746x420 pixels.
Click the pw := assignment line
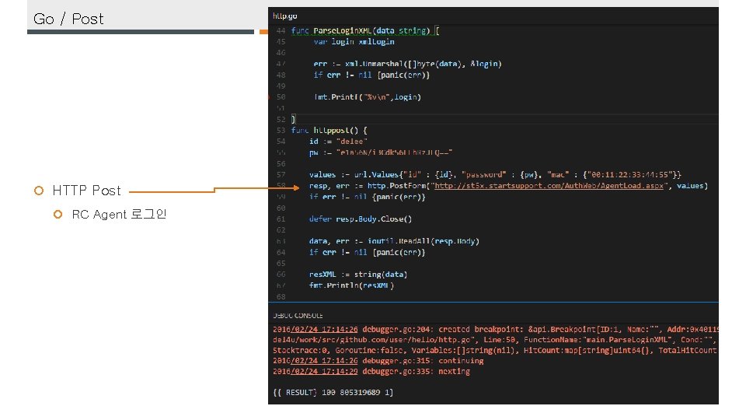[x=381, y=152]
